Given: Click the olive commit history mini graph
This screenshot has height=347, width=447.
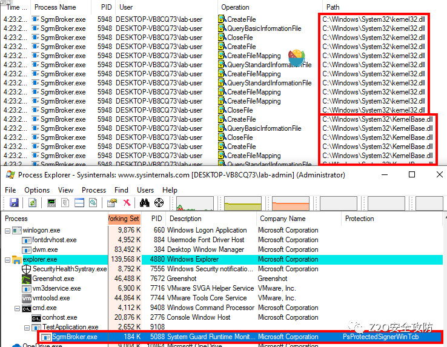Looking at the screenshot, I should pyautogui.click(x=243, y=203).
